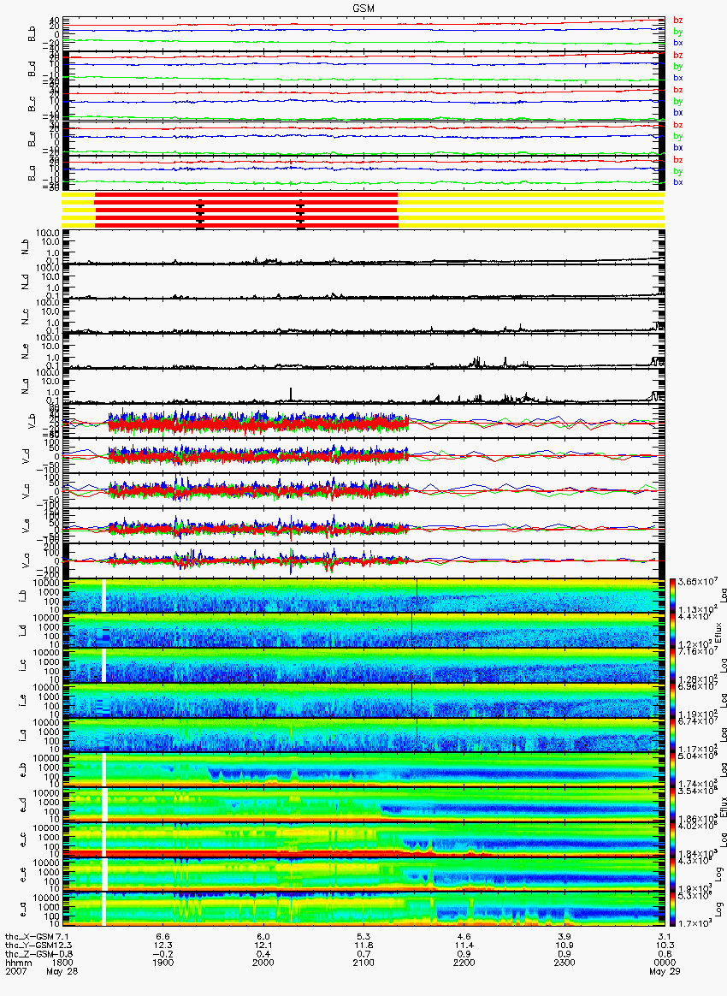The image size is (727, 996).
Task: Click the N_a density panel label
Action: coord(26,388)
